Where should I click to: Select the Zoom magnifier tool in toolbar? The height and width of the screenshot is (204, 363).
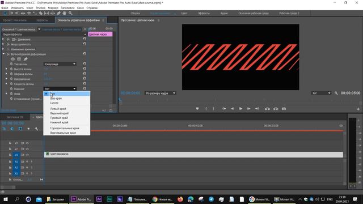tap(70, 14)
